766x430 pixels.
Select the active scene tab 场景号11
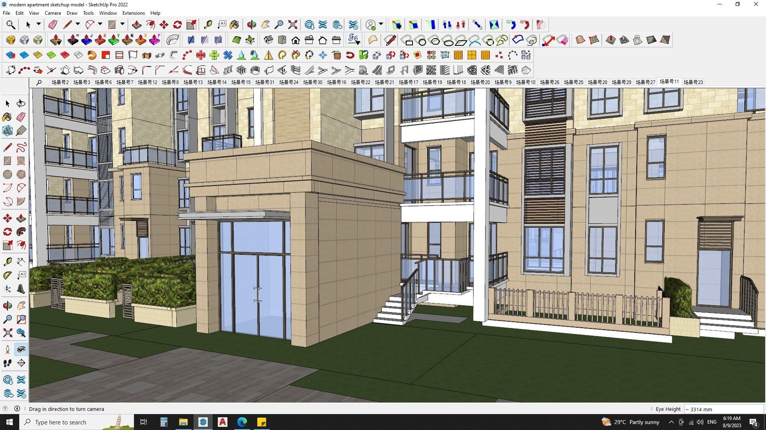click(669, 82)
